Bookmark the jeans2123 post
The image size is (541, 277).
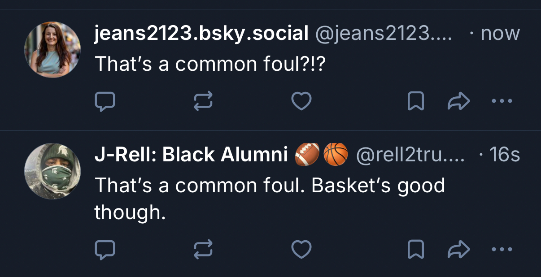[415, 102]
